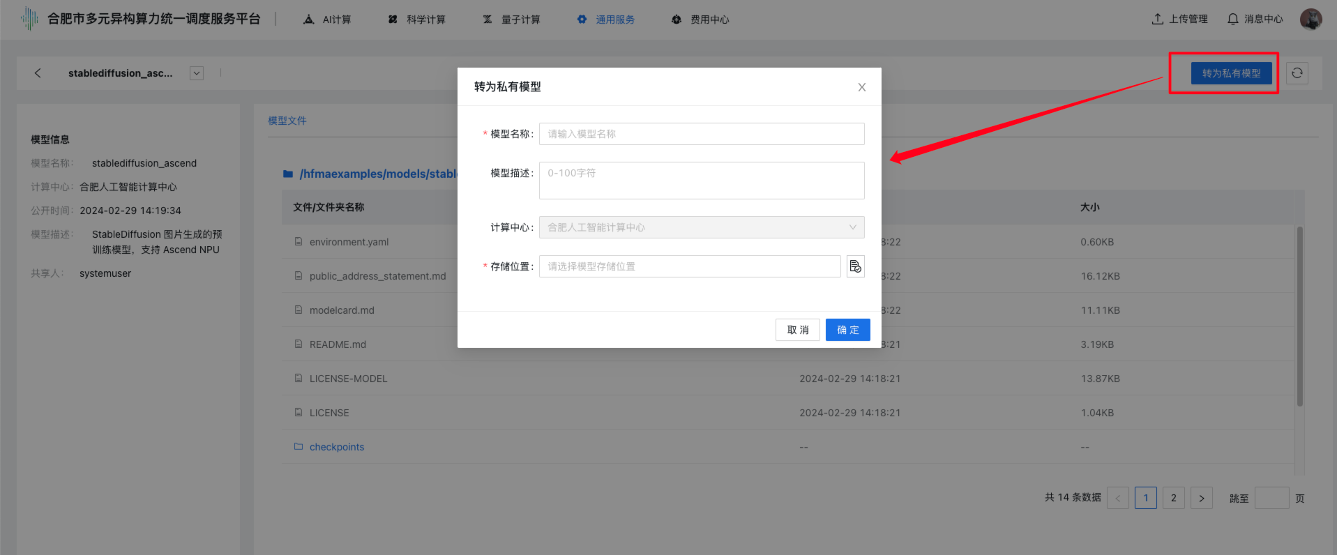Click the checkpoints folder icon

point(299,447)
